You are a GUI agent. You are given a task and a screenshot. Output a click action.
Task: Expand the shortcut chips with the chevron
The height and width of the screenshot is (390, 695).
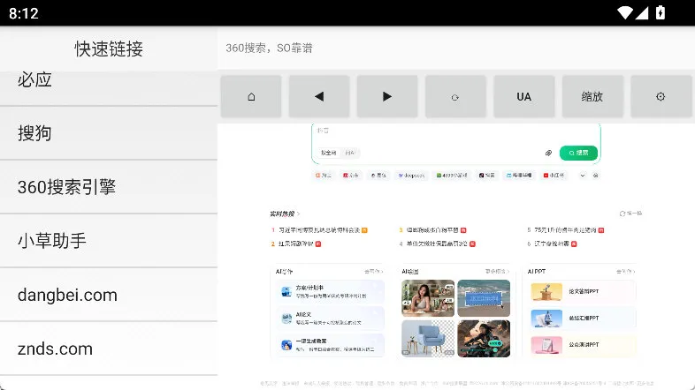583,176
